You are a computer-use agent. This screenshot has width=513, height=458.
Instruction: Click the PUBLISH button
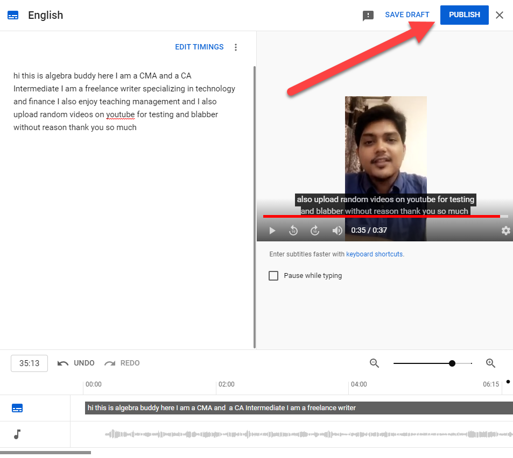click(464, 15)
